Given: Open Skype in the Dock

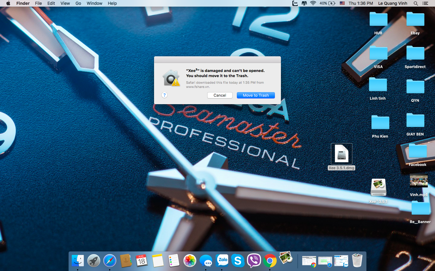Looking at the screenshot, I should pyautogui.click(x=238, y=261).
